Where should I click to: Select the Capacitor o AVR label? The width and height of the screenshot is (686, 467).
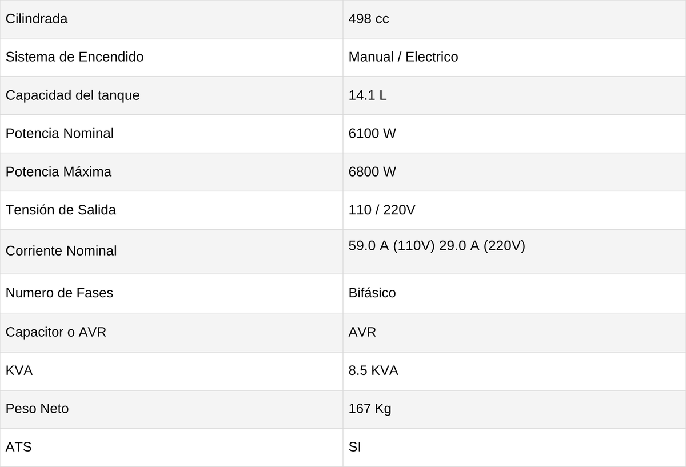56,332
